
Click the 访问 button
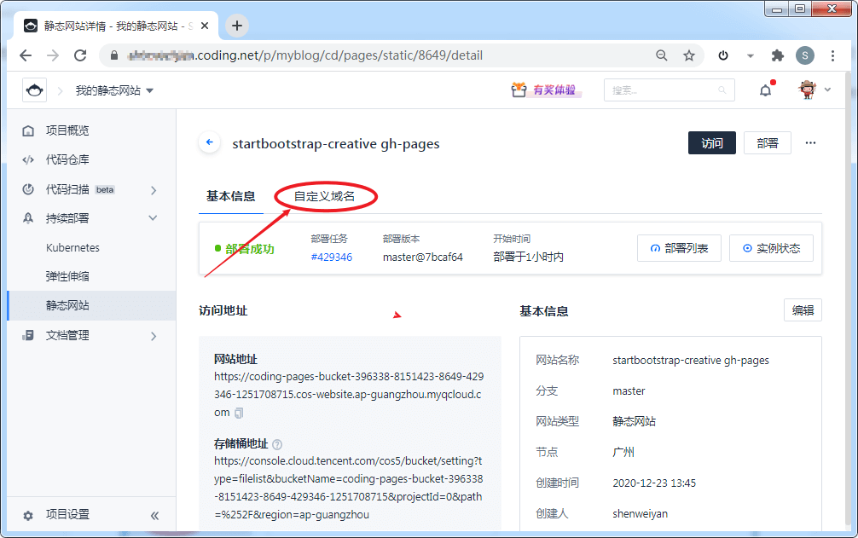tap(712, 143)
